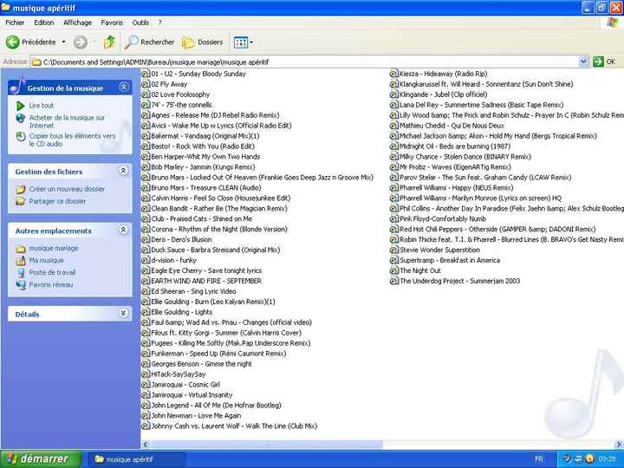Click green arrow OK go button
The width and height of the screenshot is (624, 468).
pos(598,62)
